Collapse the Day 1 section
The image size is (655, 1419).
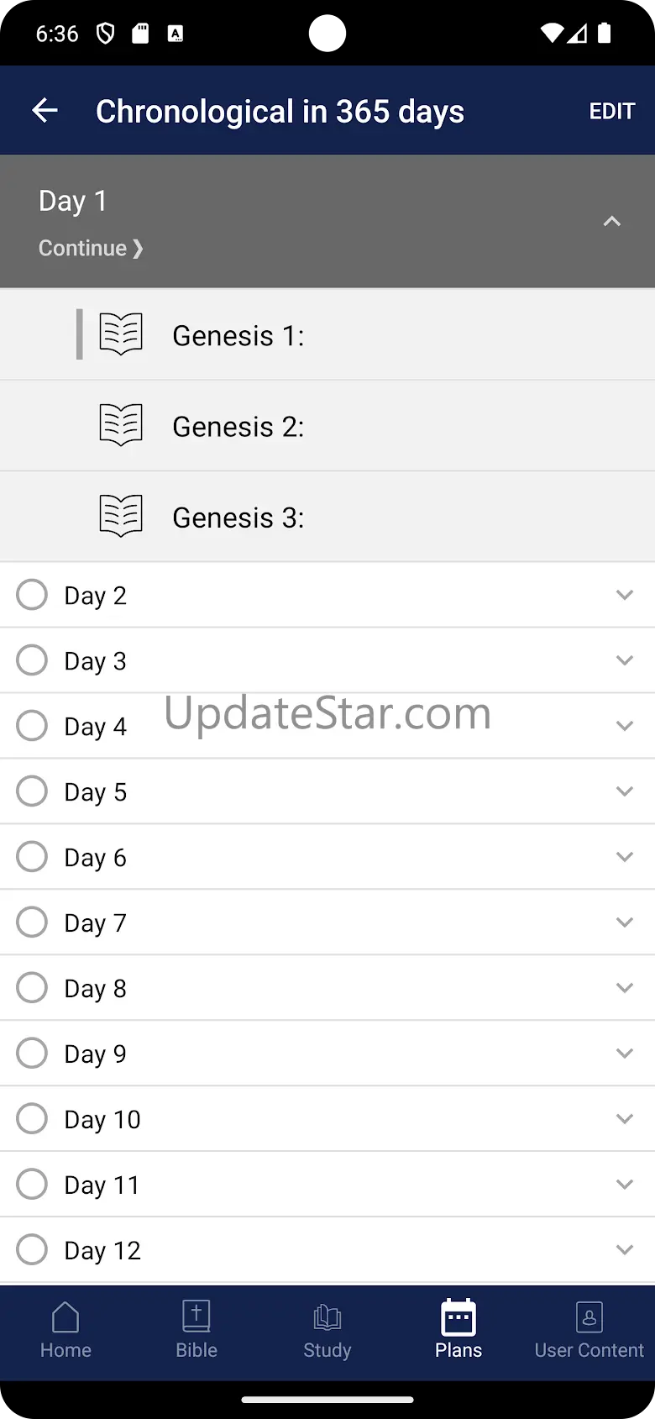tap(612, 222)
